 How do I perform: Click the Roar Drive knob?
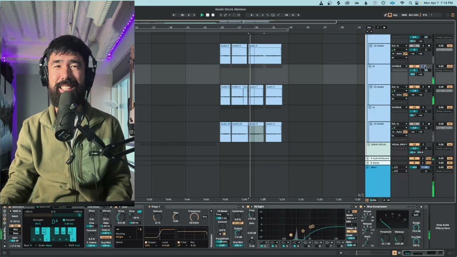pos(121,217)
